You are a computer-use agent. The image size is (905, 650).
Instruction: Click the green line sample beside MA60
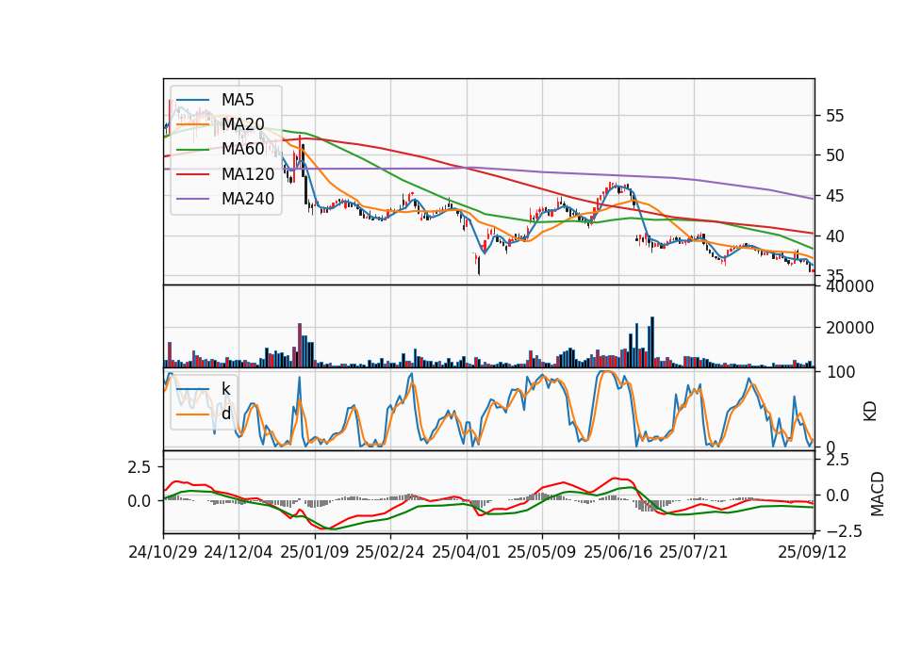[192, 150]
